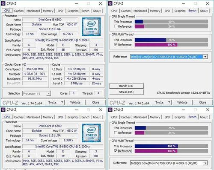Toggle the Single Thread Reference checkbox in the top-right window

tap(116, 26)
